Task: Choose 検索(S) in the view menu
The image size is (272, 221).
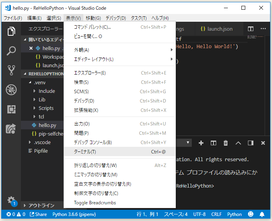Action: pyautogui.click(x=120, y=82)
